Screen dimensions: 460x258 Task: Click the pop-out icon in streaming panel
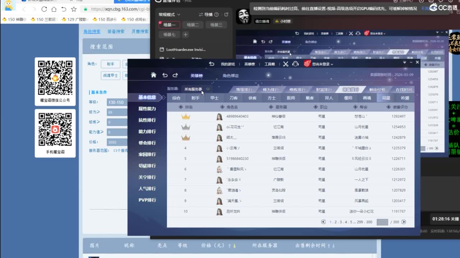click(226, 15)
